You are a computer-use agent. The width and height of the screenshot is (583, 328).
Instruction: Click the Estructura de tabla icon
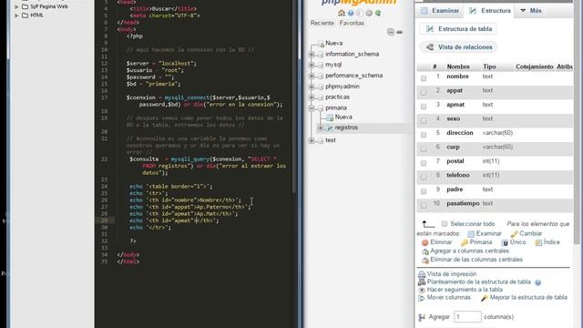430,29
